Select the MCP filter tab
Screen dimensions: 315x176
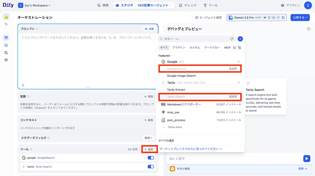[x=227, y=48]
